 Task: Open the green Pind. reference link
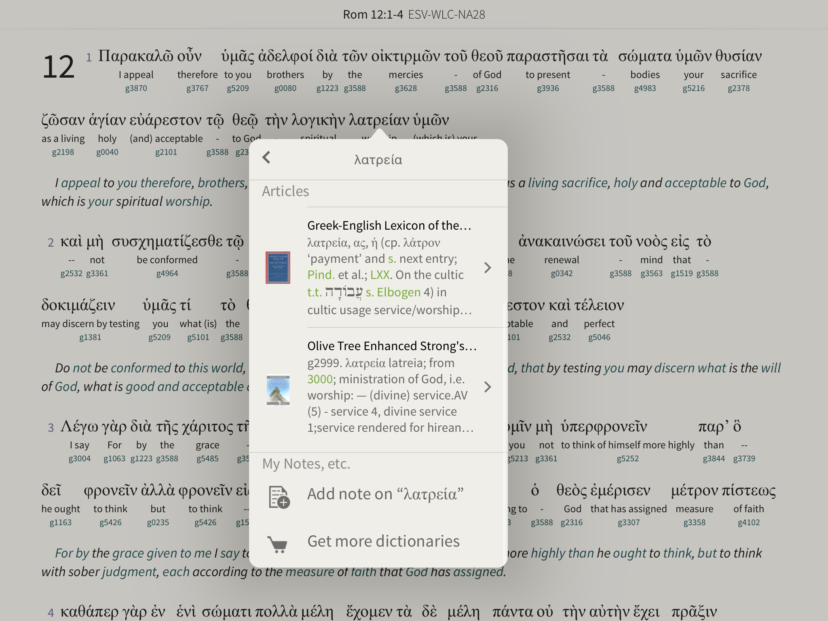[x=321, y=275]
